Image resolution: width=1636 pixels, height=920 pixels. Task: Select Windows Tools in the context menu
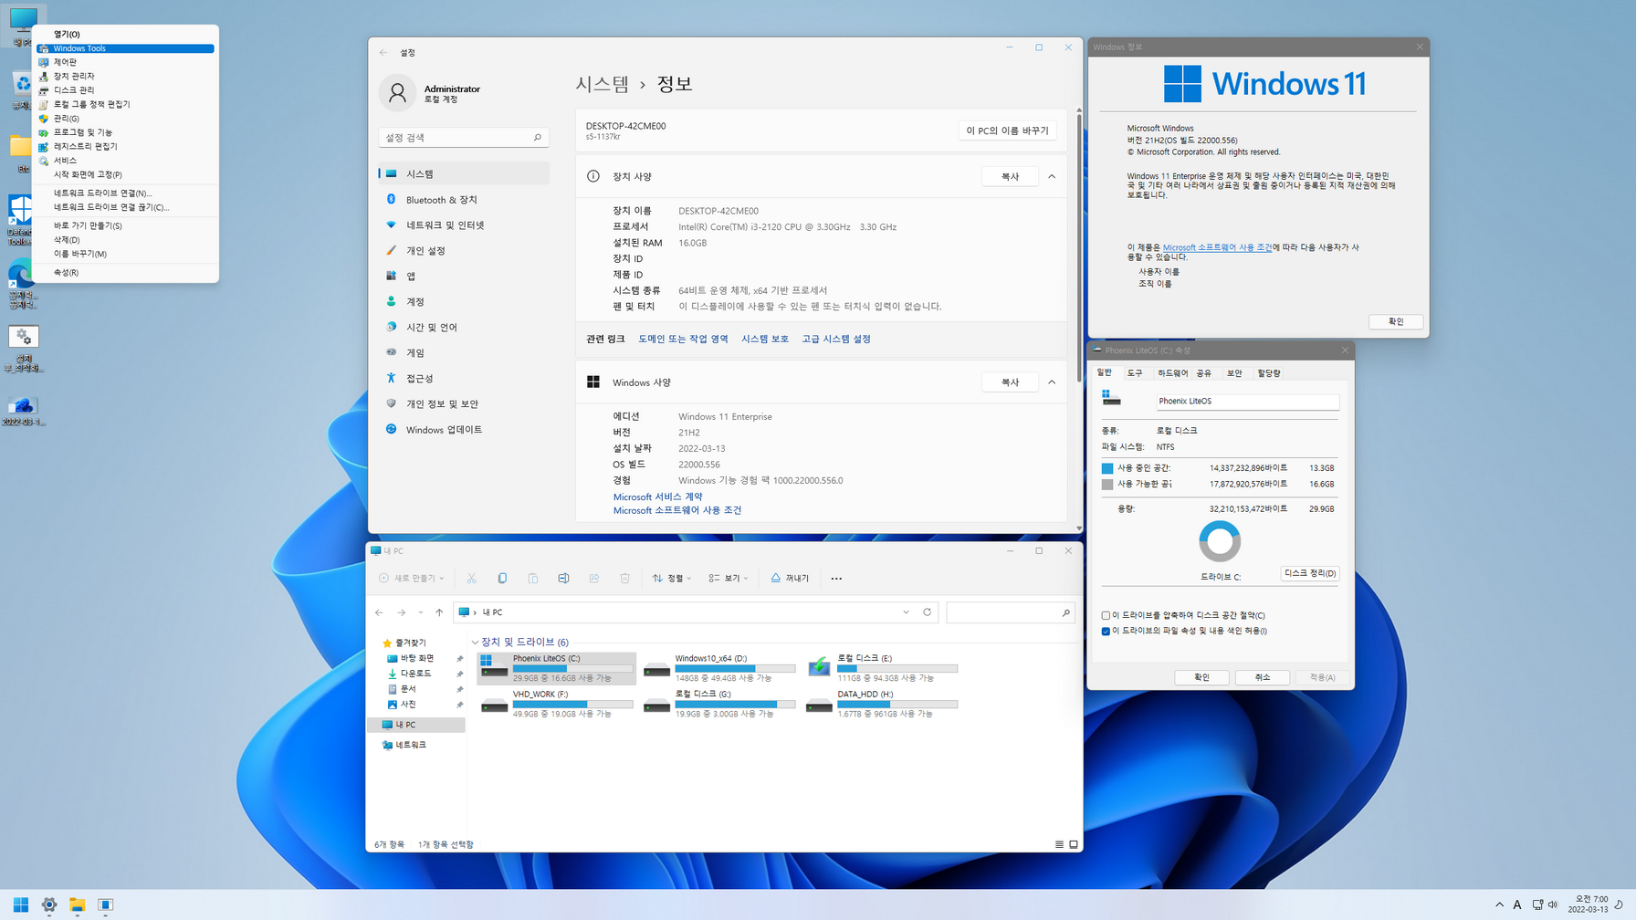click(126, 48)
